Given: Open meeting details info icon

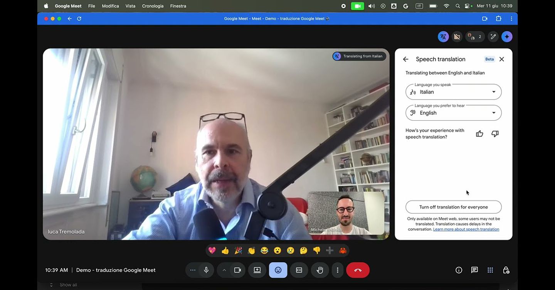Looking at the screenshot, I should [459, 270].
